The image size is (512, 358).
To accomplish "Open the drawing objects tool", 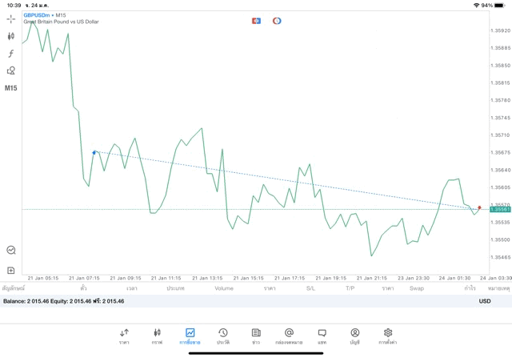I will (11, 70).
